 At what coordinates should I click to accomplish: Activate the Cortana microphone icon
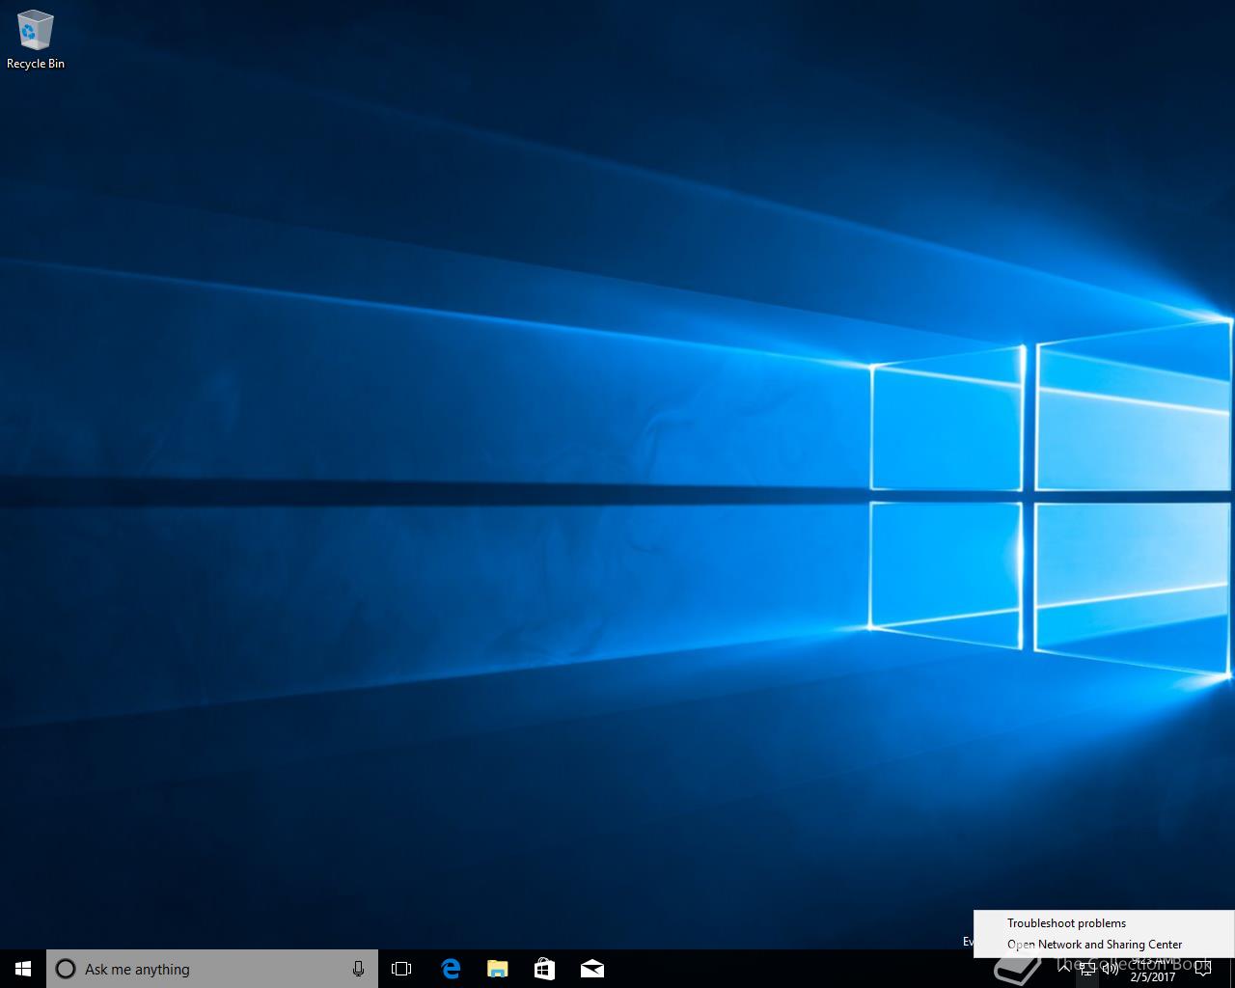[x=358, y=969]
